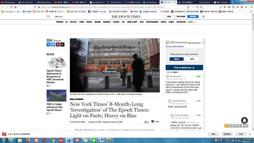254x143 pixels.
Task: Share the article by email icon
Action: coord(62,44)
